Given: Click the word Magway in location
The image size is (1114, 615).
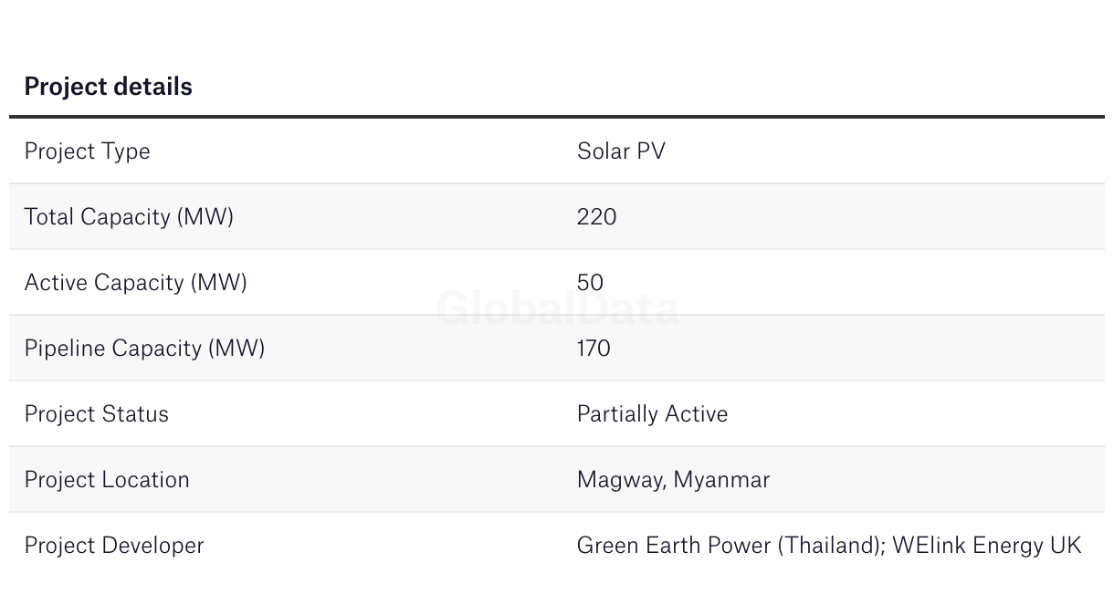Looking at the screenshot, I should [x=619, y=480].
